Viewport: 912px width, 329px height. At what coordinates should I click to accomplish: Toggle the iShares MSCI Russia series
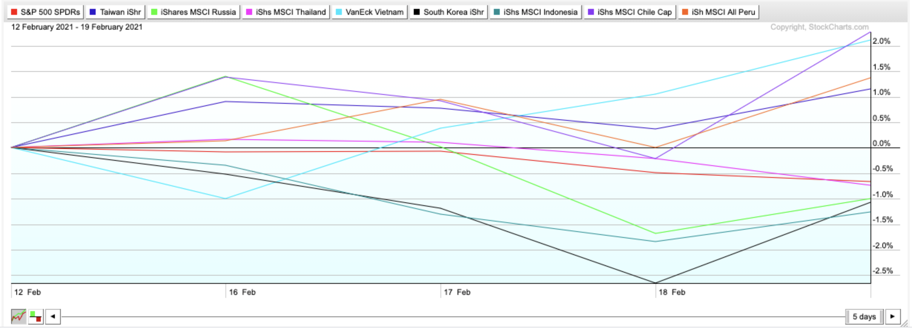pos(194,12)
